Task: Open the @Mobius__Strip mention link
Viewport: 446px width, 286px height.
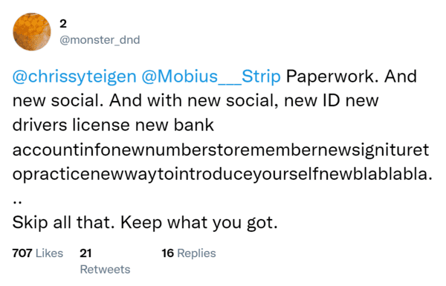Action: click(x=211, y=77)
